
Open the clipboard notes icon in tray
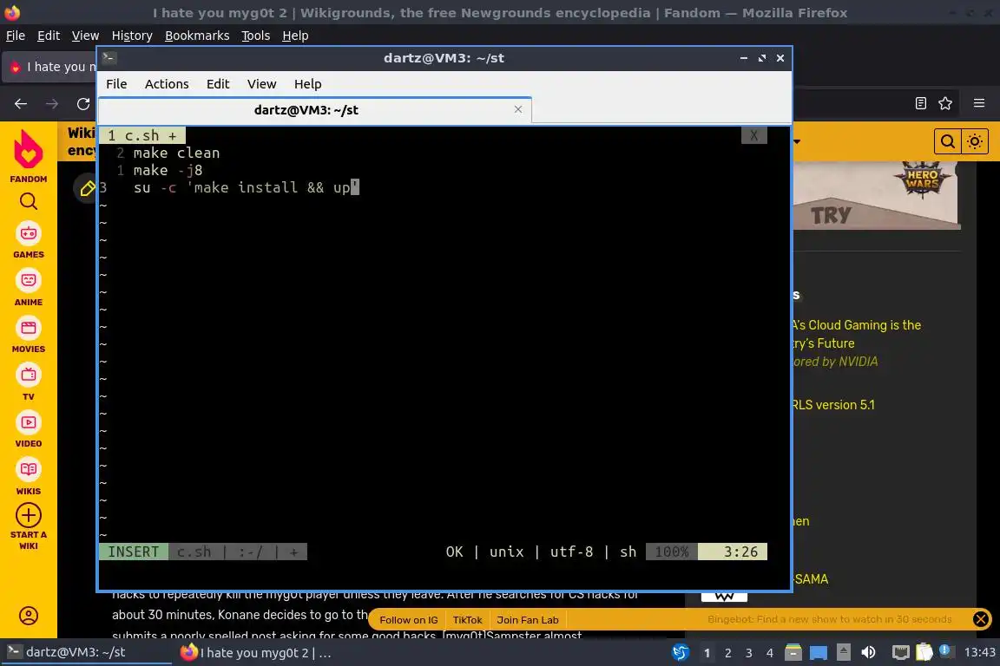pos(924,652)
